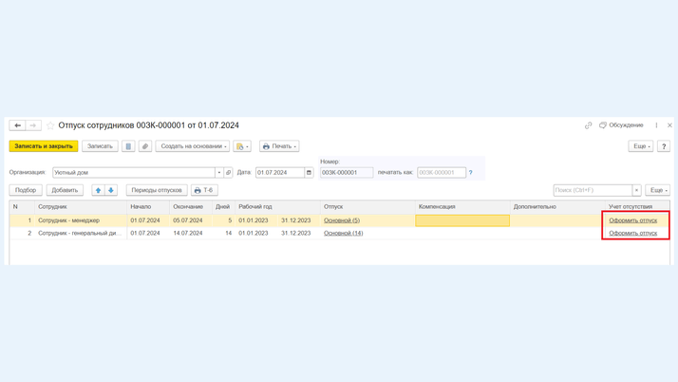Expand Создать на основании dropdown
678x382 pixels.
click(193, 146)
